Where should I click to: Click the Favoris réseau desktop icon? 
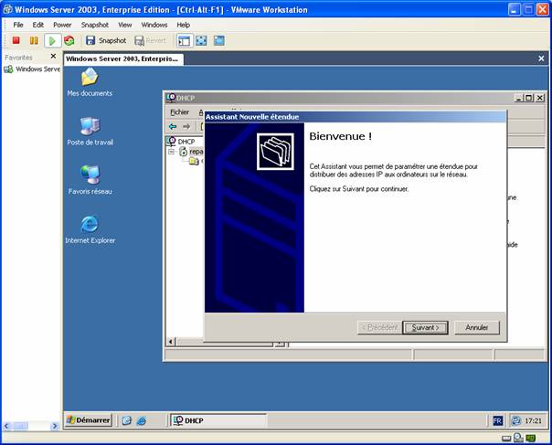pos(90,180)
